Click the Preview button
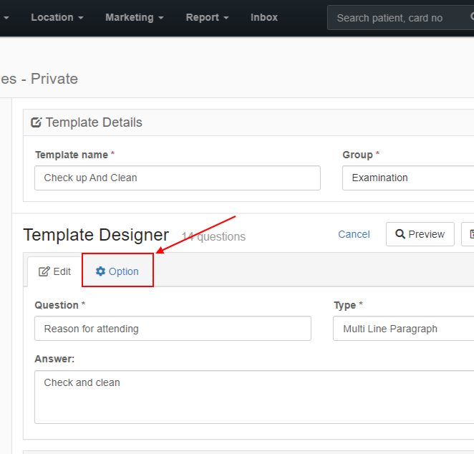474x454 pixels. click(420, 234)
